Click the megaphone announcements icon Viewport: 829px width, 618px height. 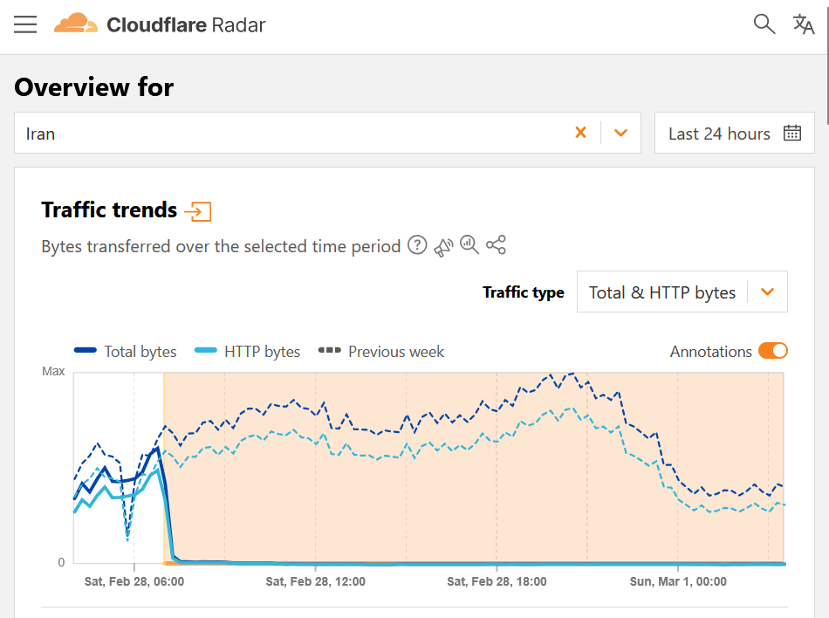click(x=443, y=246)
